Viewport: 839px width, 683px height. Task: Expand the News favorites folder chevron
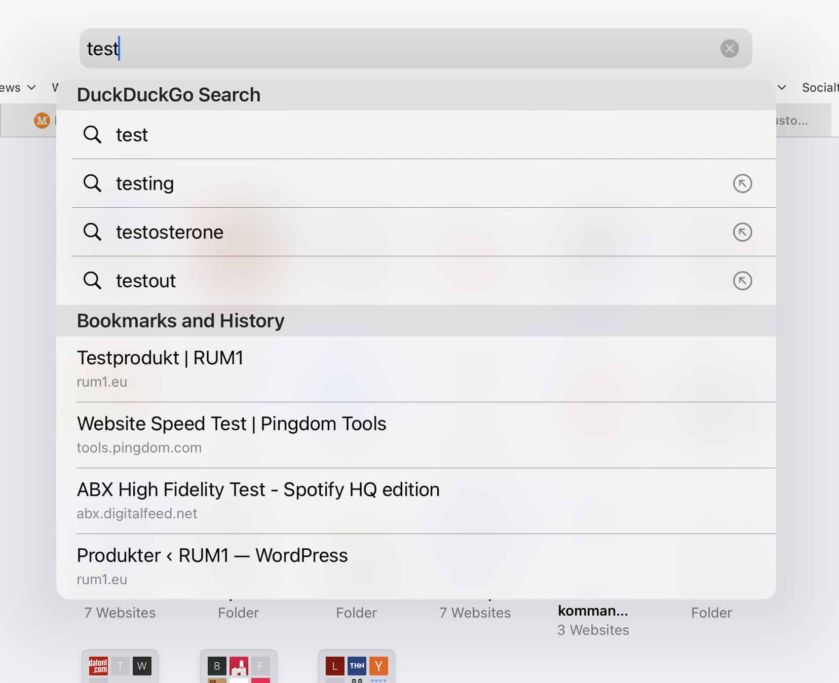[x=31, y=88]
